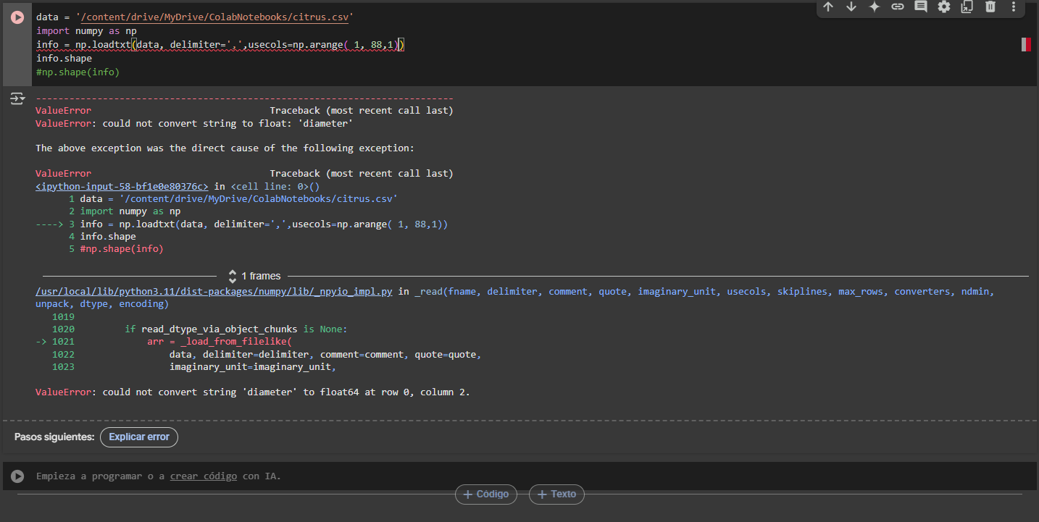
Task: Run the citrus.csv code cell
Action: point(17,17)
